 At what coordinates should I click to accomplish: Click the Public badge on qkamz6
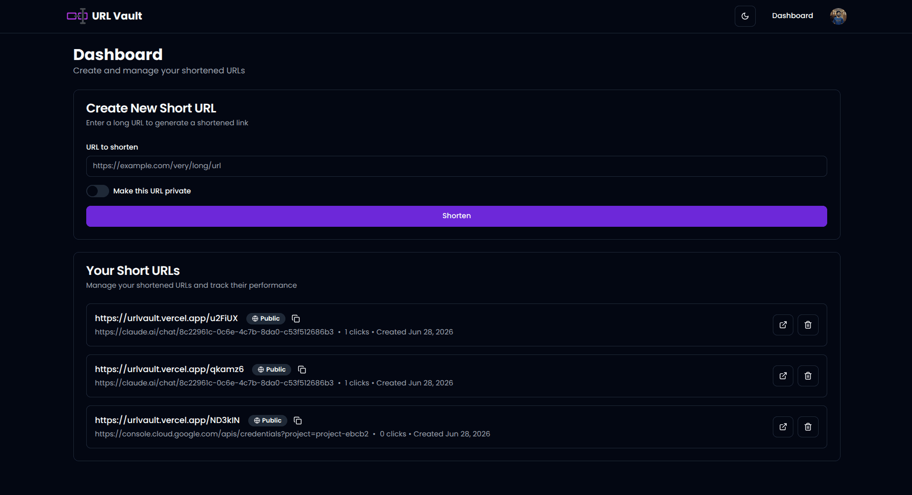tap(272, 369)
